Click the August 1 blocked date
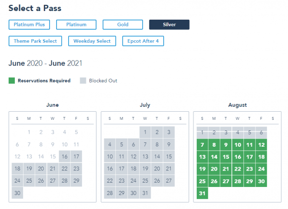This screenshot has width=288, height=209. (x=203, y=132)
